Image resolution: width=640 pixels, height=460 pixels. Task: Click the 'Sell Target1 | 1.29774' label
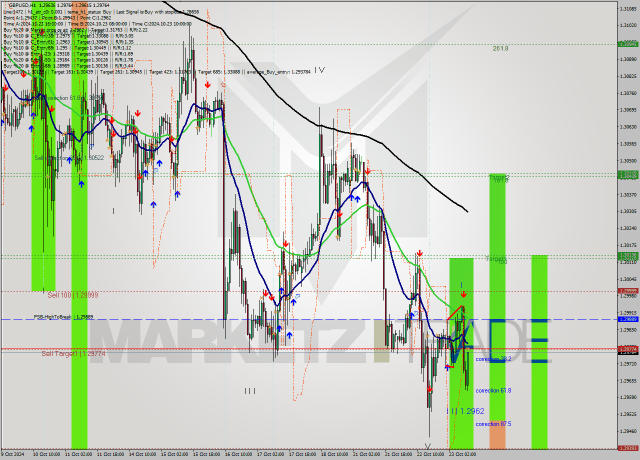(73, 353)
